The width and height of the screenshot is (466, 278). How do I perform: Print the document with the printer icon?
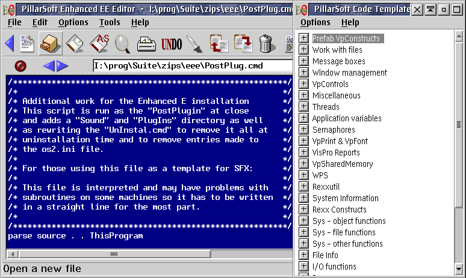(x=146, y=44)
